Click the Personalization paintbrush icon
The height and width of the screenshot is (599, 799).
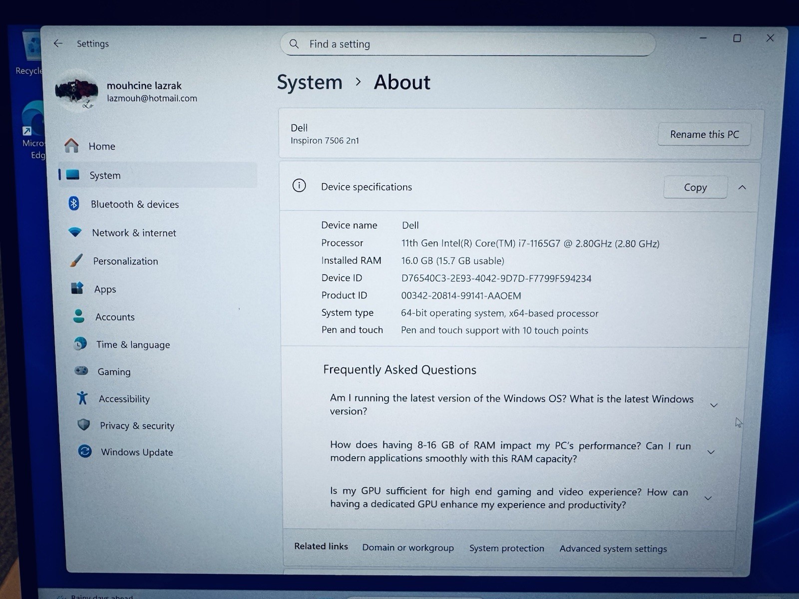(76, 260)
